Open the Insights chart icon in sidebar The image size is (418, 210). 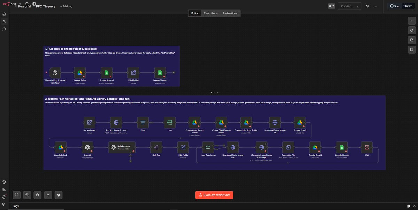click(x=4, y=189)
